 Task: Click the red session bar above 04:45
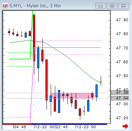coord(17,124)
